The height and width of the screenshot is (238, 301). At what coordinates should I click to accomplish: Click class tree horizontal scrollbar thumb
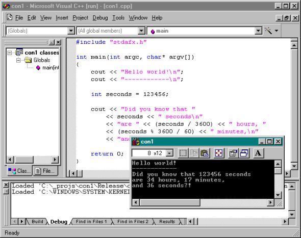(24, 160)
